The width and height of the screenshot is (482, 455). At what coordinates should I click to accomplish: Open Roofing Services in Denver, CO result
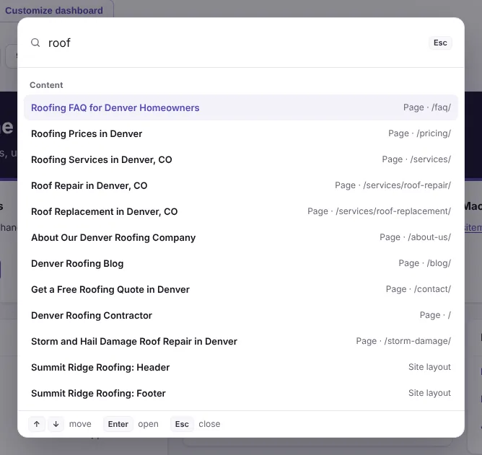point(241,159)
